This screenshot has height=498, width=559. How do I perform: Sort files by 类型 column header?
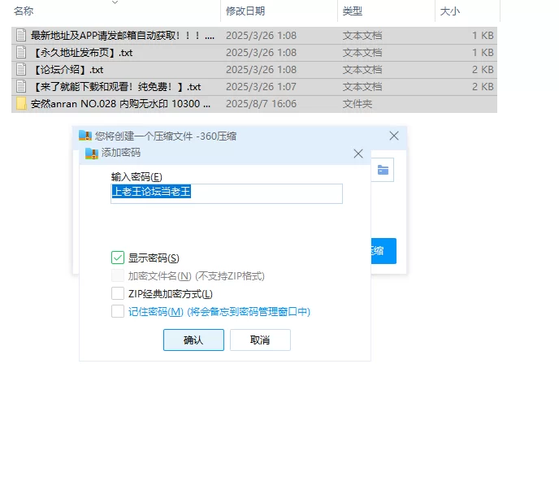coord(353,11)
